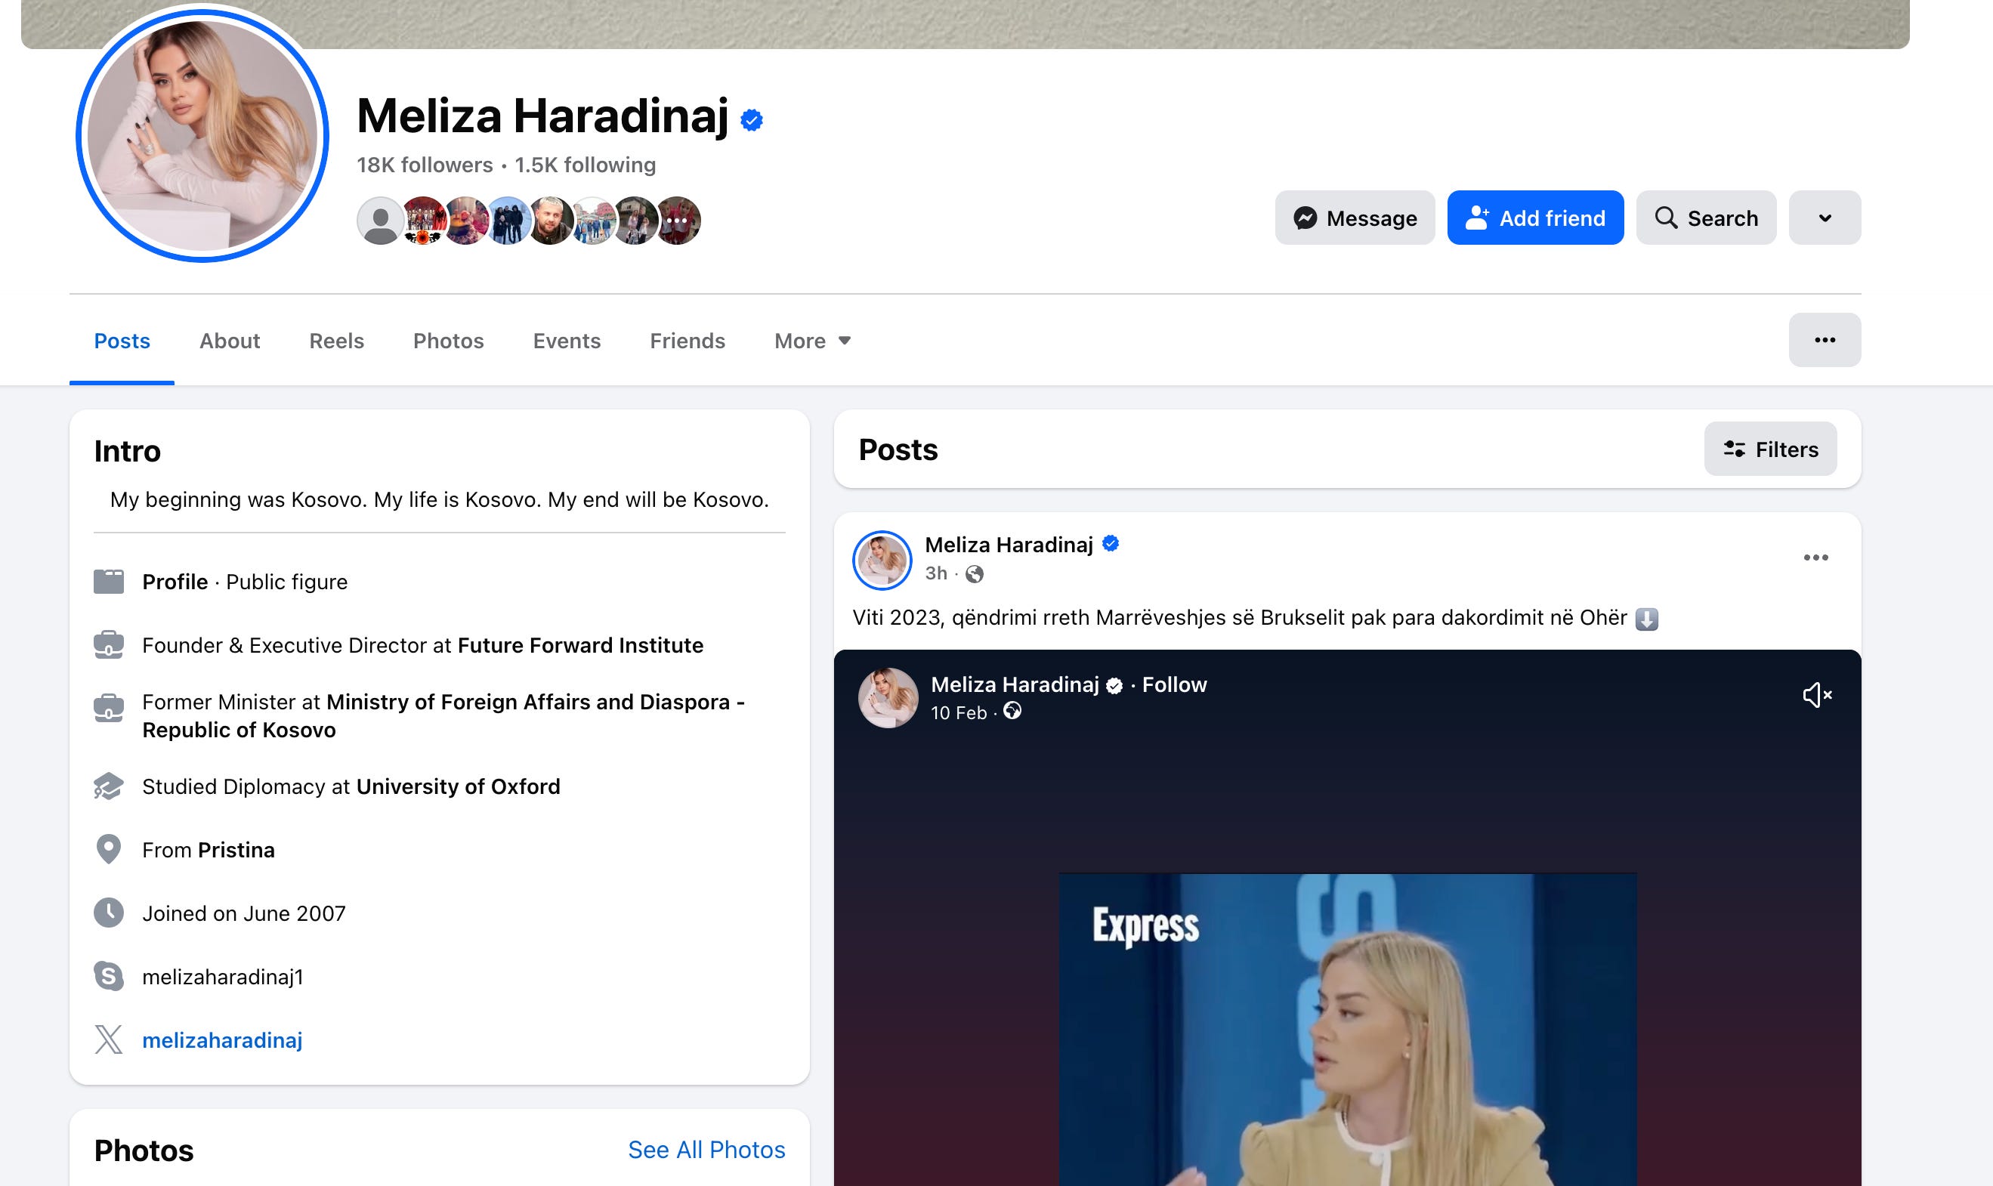
Task: Open Future Forward Institute page link
Action: point(580,646)
